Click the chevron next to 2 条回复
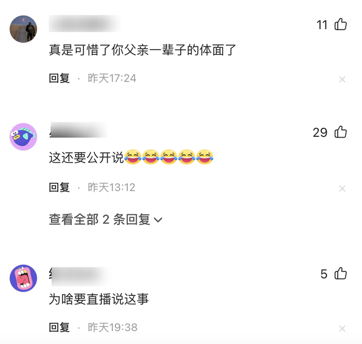The height and width of the screenshot is (344, 362). click(158, 220)
